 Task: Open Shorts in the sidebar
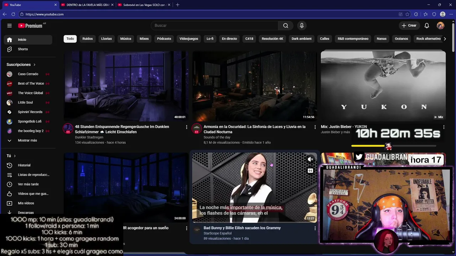point(28,49)
